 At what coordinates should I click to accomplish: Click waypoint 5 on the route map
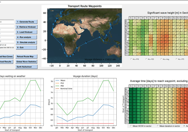click(x=100, y=37)
